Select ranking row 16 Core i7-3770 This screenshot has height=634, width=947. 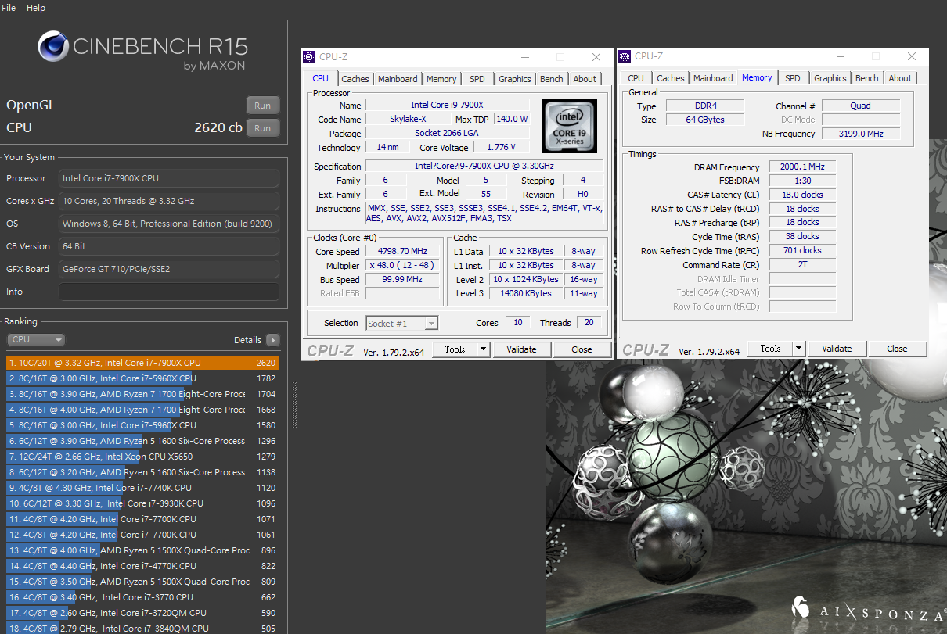[143, 597]
